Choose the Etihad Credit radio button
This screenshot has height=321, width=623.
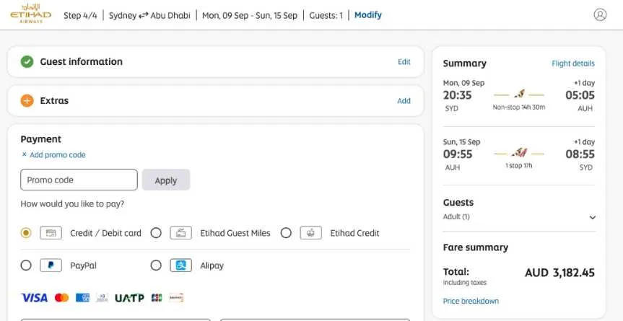(x=286, y=233)
